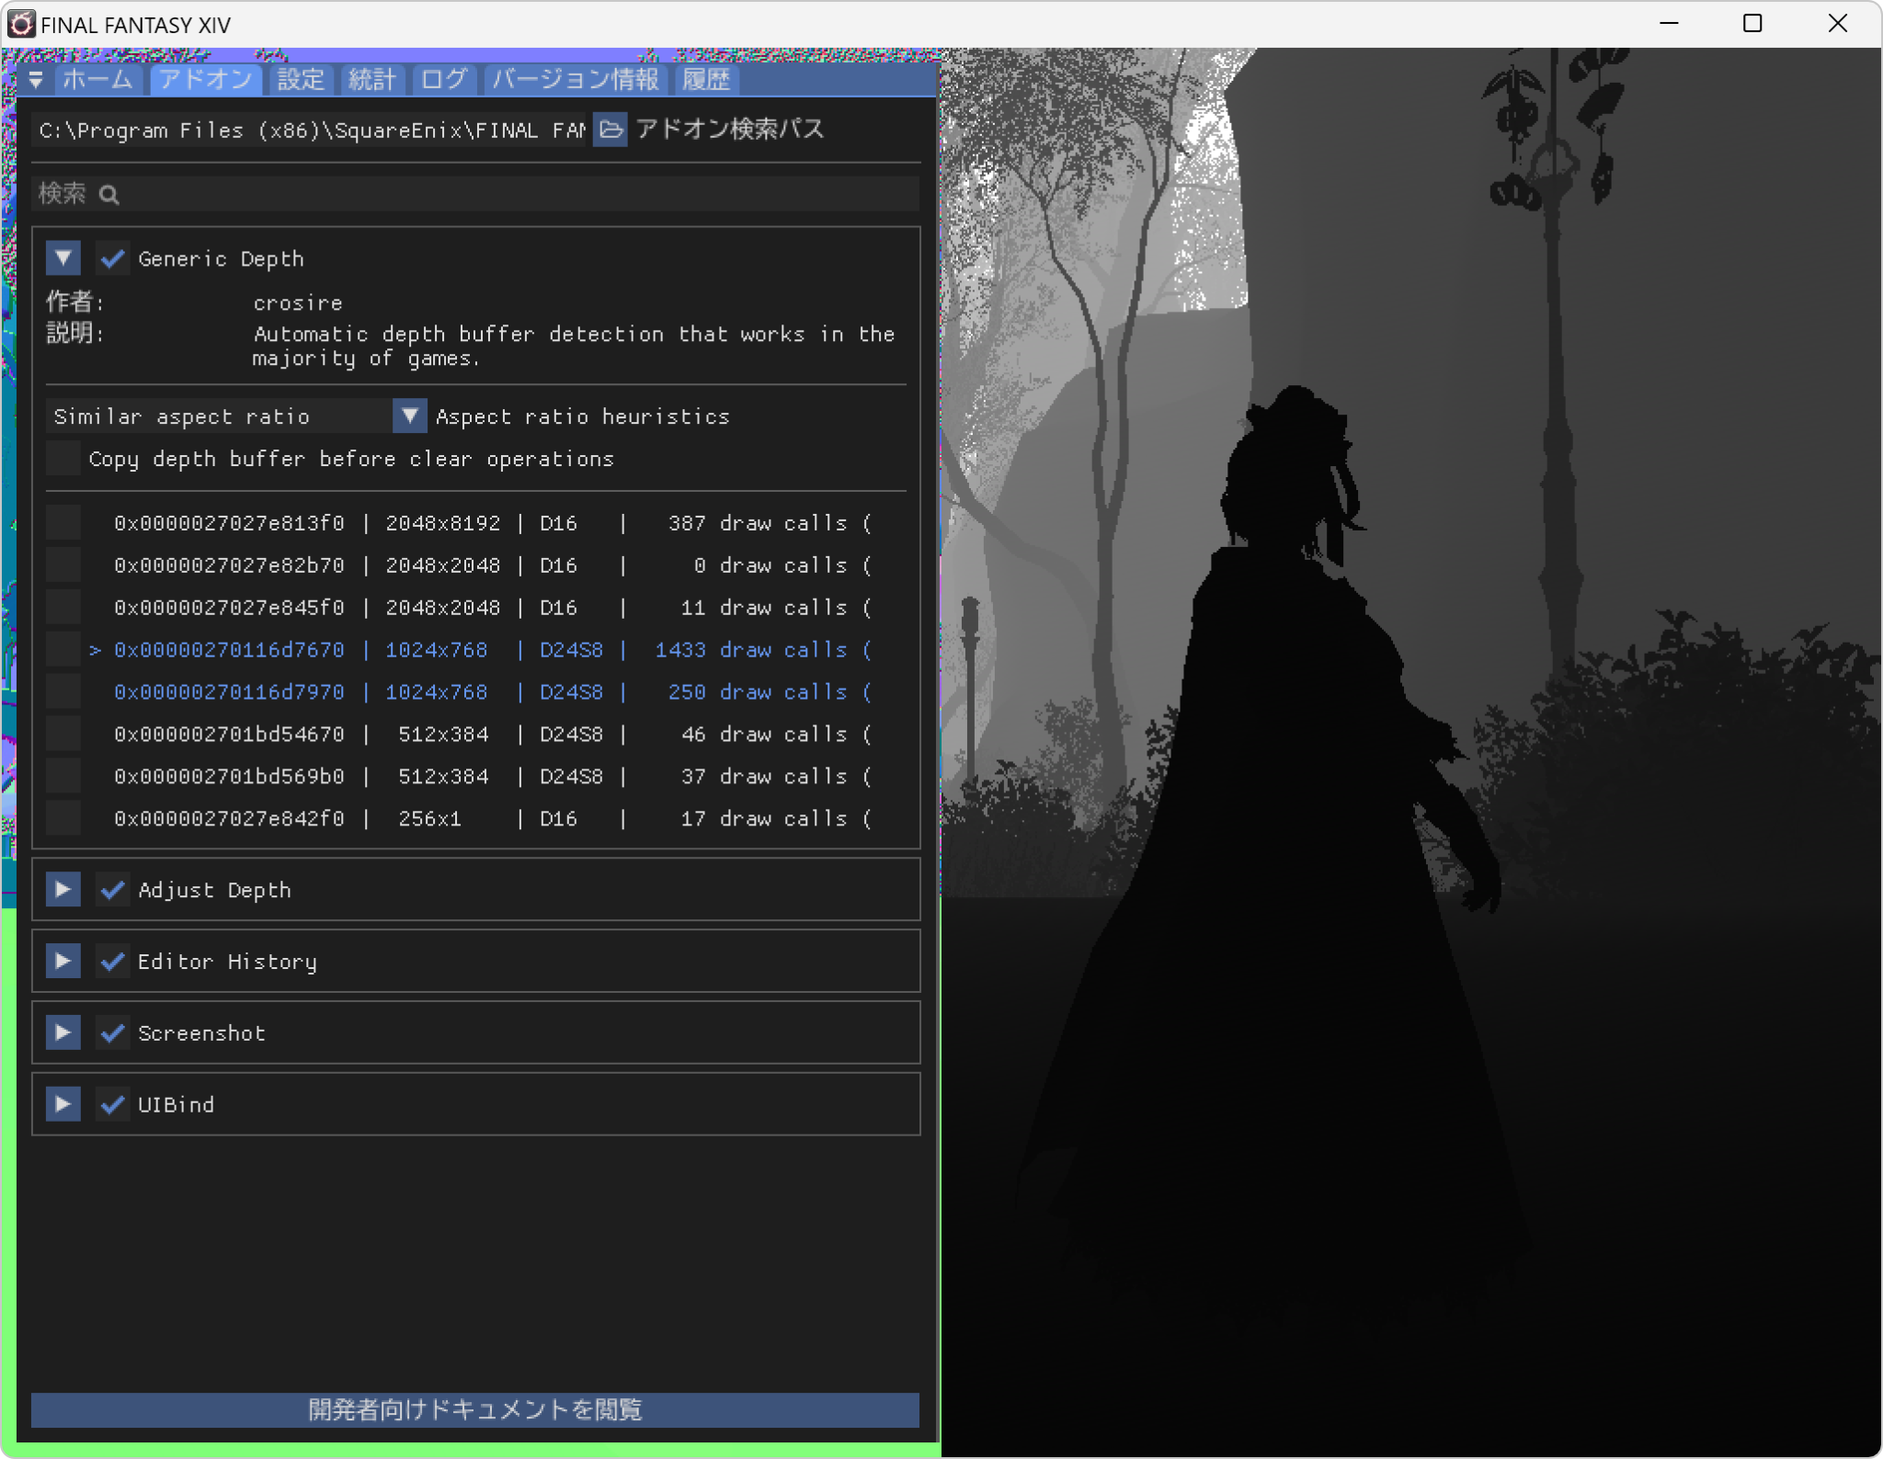Collapse the Generic Depth section triangle

coord(63,258)
